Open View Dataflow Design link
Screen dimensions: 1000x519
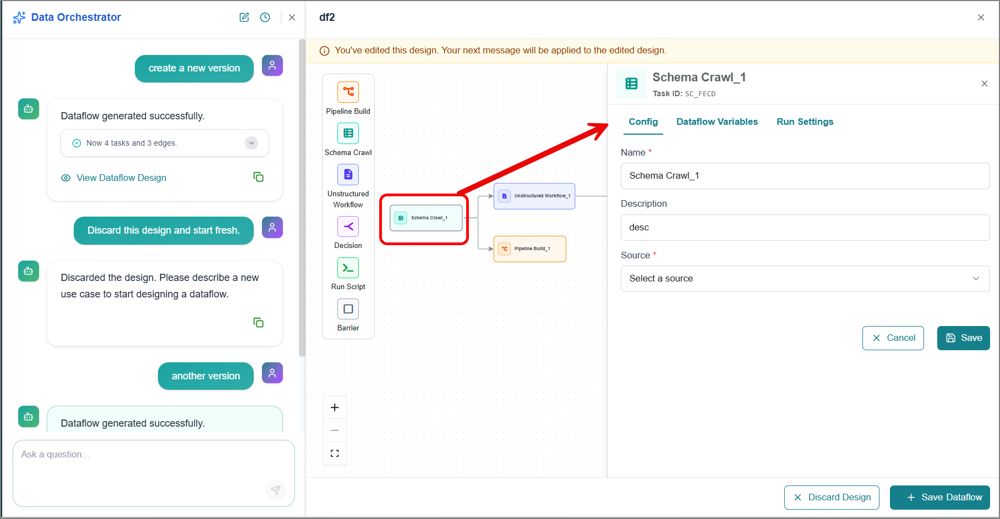(121, 178)
